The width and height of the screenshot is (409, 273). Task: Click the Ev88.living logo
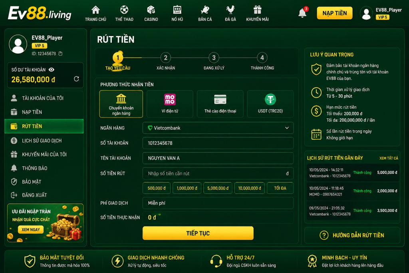(x=40, y=13)
